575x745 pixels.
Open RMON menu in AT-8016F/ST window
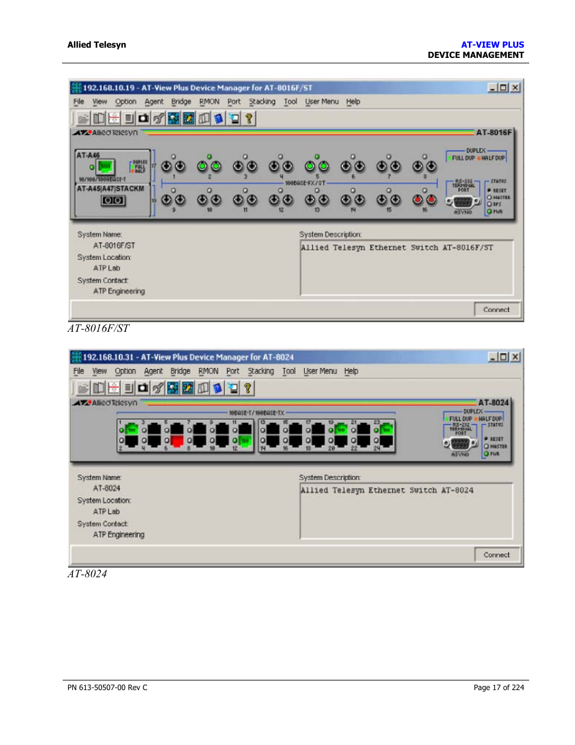[x=209, y=101]
